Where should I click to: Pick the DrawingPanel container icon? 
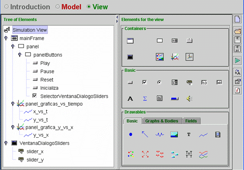tap(160, 57)
